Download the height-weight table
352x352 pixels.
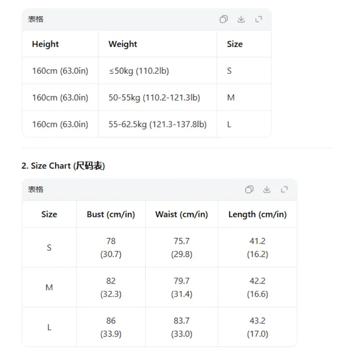241,19
